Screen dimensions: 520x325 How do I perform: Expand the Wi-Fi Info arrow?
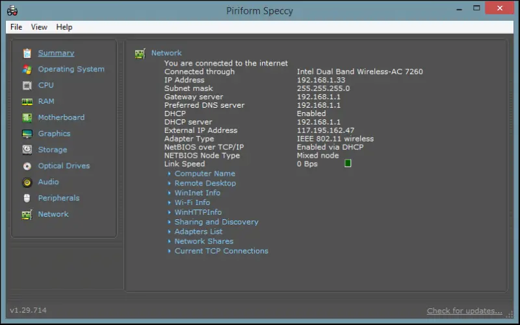tap(169, 202)
